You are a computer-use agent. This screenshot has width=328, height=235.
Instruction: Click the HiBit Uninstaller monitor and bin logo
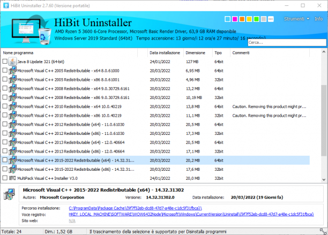(x=32, y=29)
